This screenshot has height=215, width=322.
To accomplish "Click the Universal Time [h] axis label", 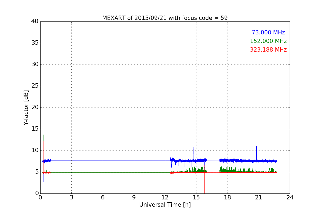I will tap(165, 205).
